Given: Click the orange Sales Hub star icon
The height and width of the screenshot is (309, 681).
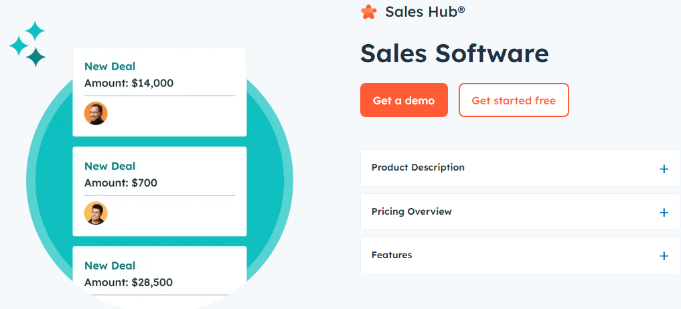Looking at the screenshot, I should click(369, 12).
